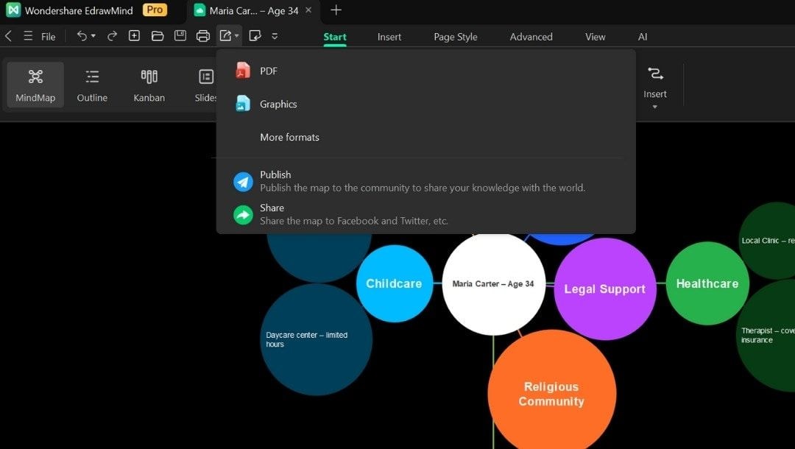Switch to the Insert tab
Viewport: 795px width, 449px height.
click(389, 37)
